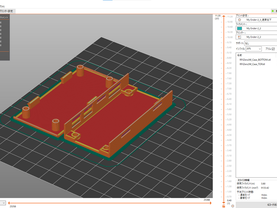The image size is (277, 208).
Task: Click the gear icon in the プリント設定 preset
Action: coord(239,20)
